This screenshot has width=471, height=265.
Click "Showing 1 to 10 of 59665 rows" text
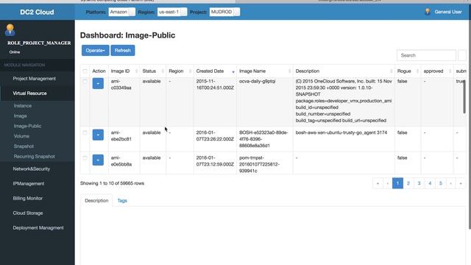coord(112,183)
